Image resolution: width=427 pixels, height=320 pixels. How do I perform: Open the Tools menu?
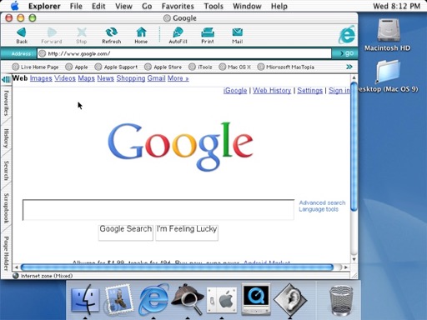pyautogui.click(x=213, y=6)
